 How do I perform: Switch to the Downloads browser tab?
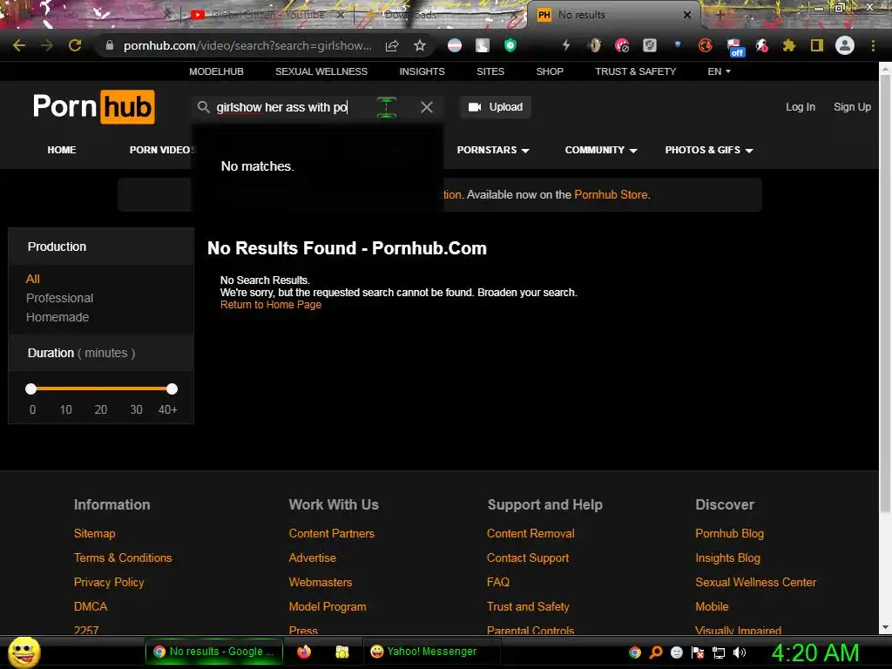coord(441,15)
